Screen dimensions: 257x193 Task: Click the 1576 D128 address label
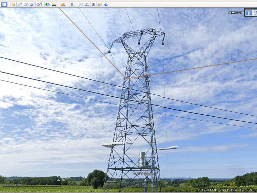click(x=235, y=13)
